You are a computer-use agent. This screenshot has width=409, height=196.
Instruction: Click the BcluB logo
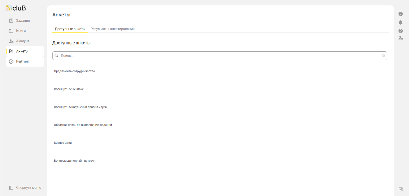pos(16,8)
